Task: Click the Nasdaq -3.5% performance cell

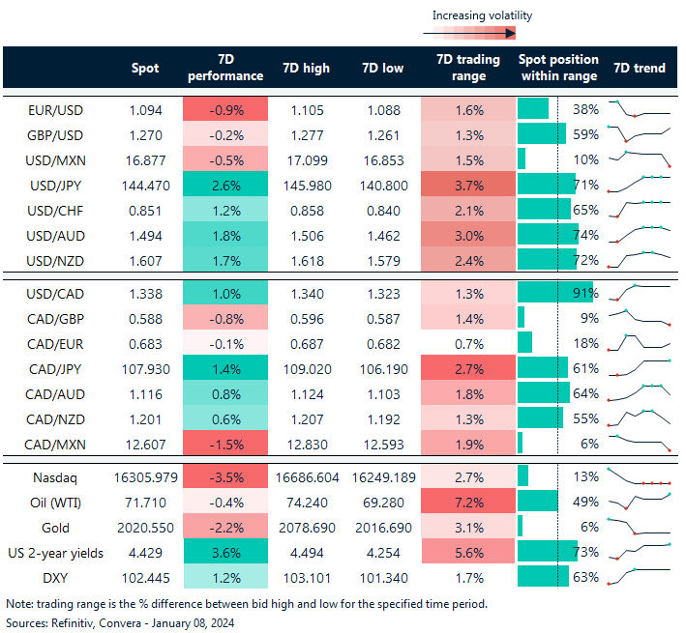Action: point(224,475)
